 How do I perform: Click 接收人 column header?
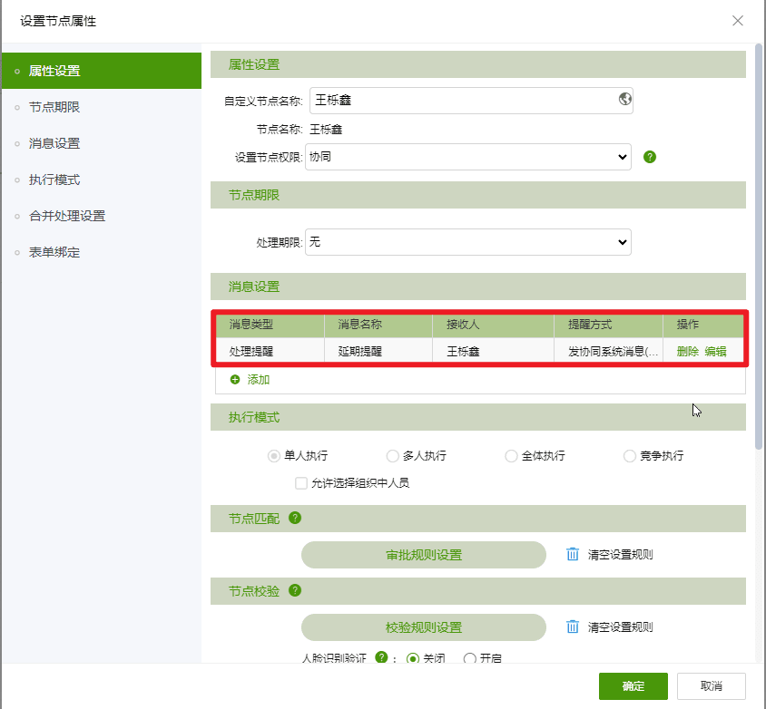pyautogui.click(x=494, y=325)
